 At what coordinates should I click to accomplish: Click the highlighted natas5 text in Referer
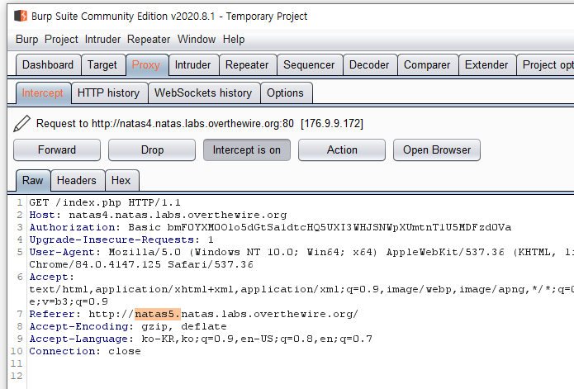[158, 314]
